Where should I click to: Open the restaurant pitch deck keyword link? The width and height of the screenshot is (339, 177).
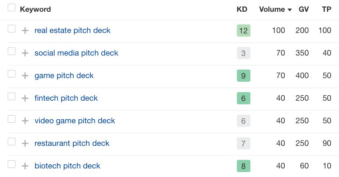point(72,143)
